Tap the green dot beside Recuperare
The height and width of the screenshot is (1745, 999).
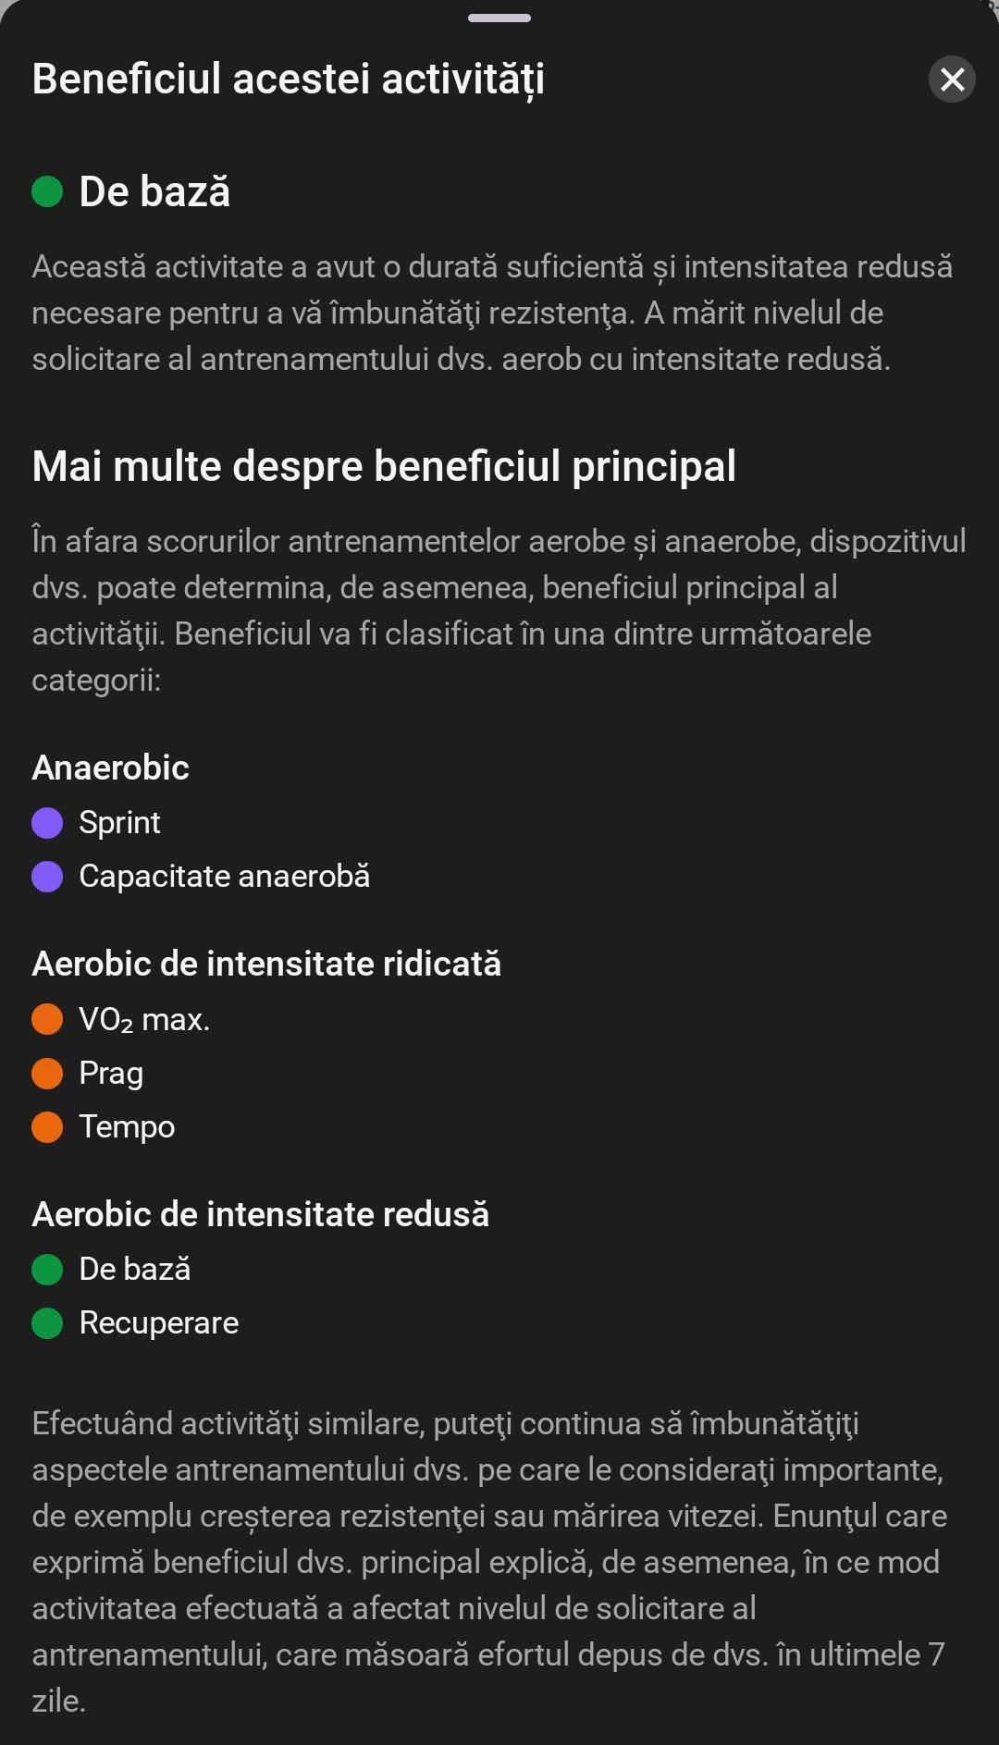pos(47,1323)
